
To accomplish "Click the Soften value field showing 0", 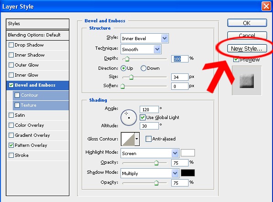I will coord(180,86).
